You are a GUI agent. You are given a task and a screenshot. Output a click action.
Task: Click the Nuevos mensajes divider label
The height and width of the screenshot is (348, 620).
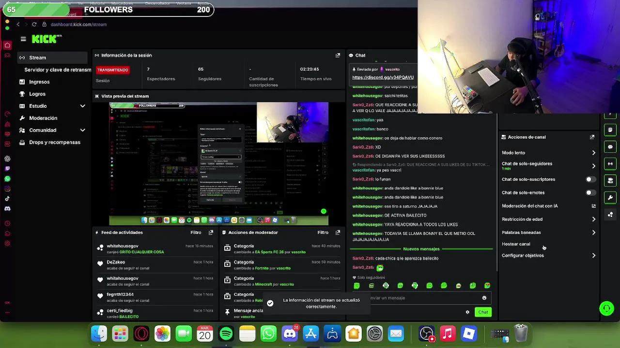(x=421, y=249)
